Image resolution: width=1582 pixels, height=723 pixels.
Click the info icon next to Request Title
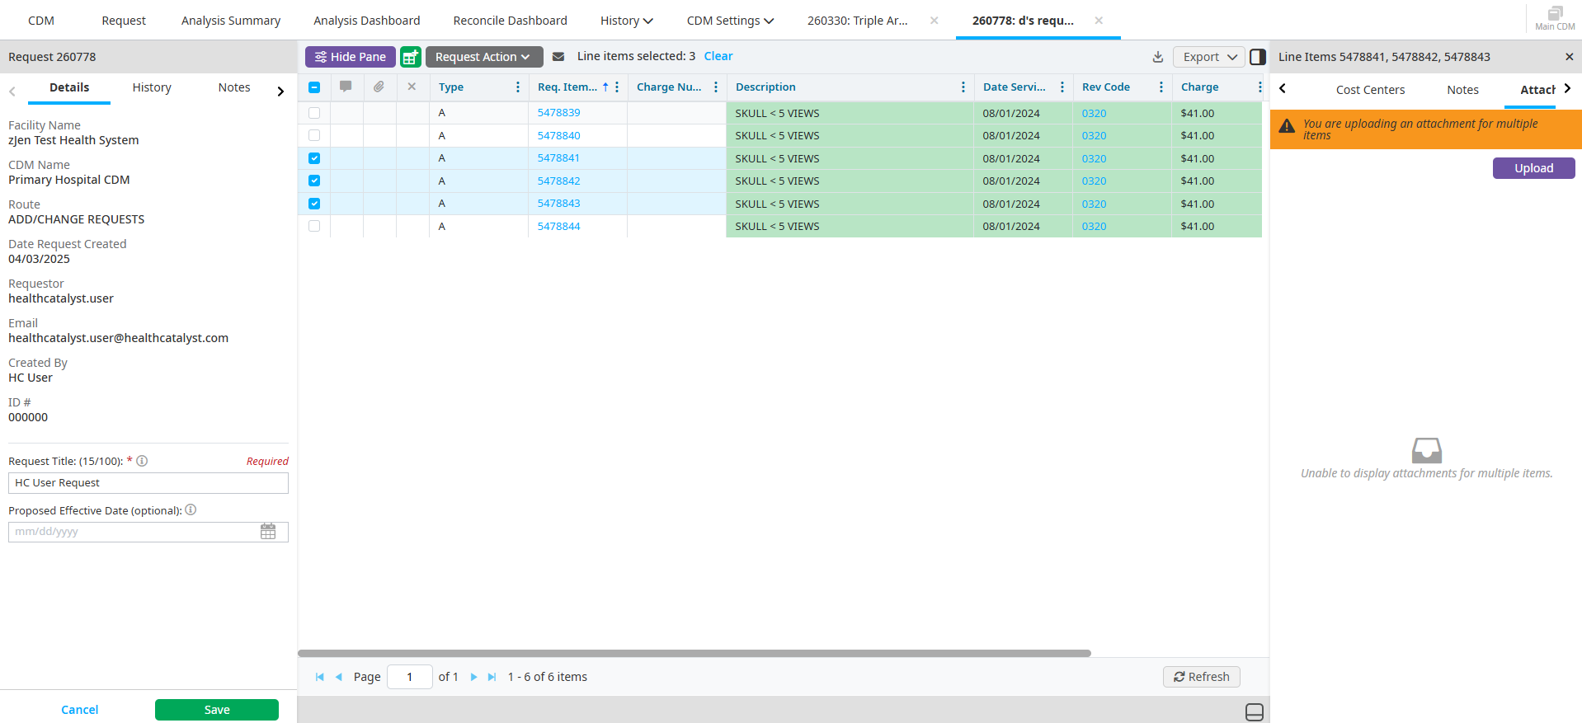(142, 461)
